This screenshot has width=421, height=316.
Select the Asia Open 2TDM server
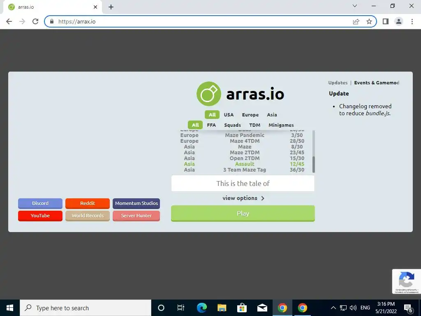pyautogui.click(x=242, y=158)
